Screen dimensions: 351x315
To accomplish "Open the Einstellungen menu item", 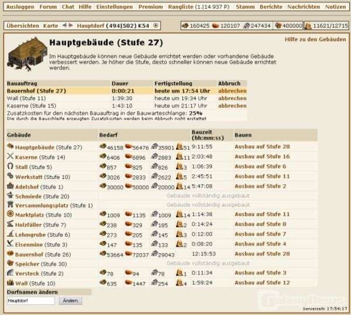I will pos(113,7).
